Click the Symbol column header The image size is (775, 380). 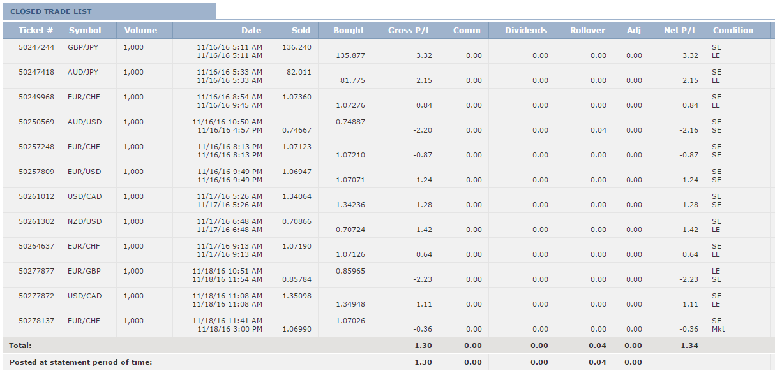pos(89,30)
